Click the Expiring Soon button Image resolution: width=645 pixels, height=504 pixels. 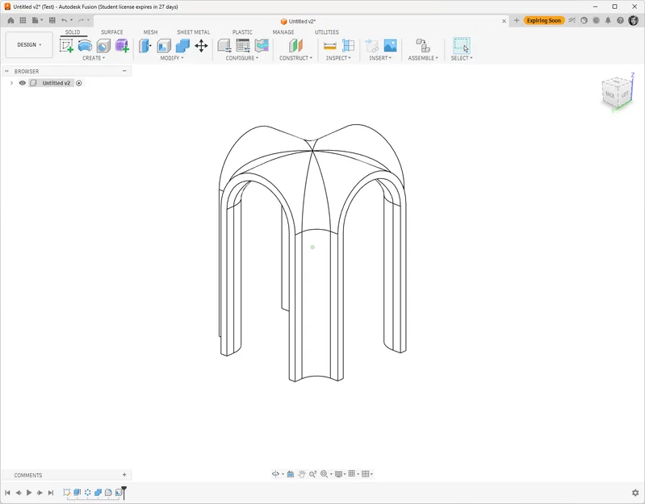[x=544, y=20]
